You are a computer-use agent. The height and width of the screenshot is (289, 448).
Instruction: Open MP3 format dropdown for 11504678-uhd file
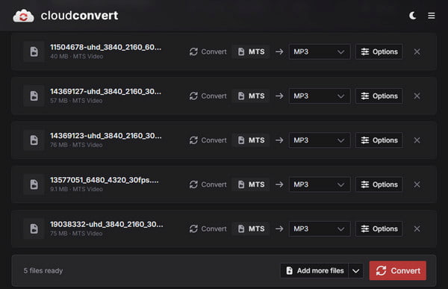320,52
